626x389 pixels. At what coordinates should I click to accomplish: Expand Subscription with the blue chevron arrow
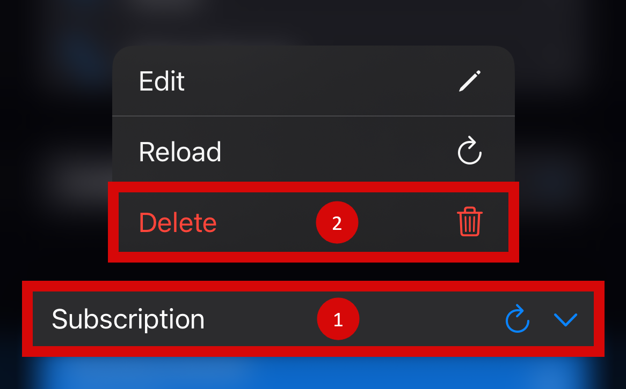tap(566, 320)
